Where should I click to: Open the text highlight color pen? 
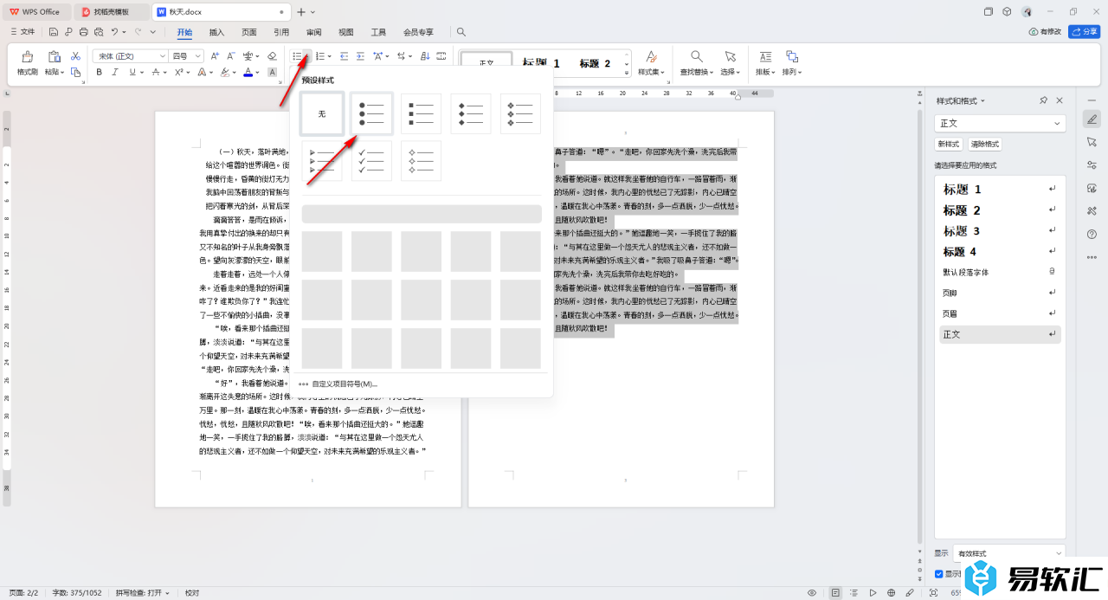(x=224, y=72)
